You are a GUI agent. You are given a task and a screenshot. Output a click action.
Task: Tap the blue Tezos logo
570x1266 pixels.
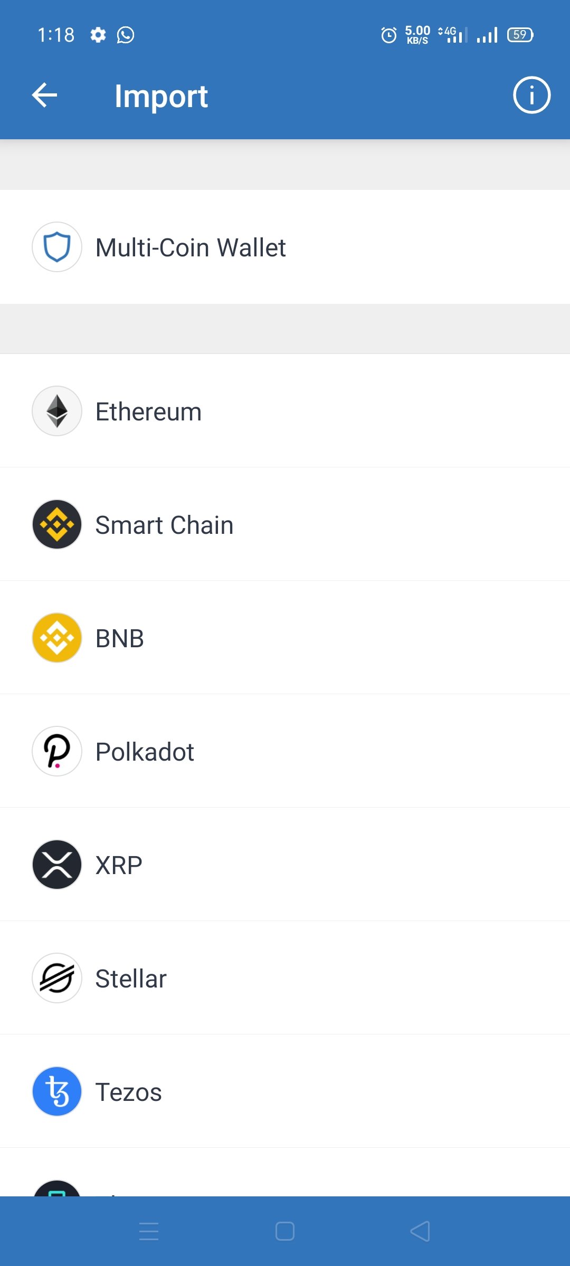(x=57, y=1091)
